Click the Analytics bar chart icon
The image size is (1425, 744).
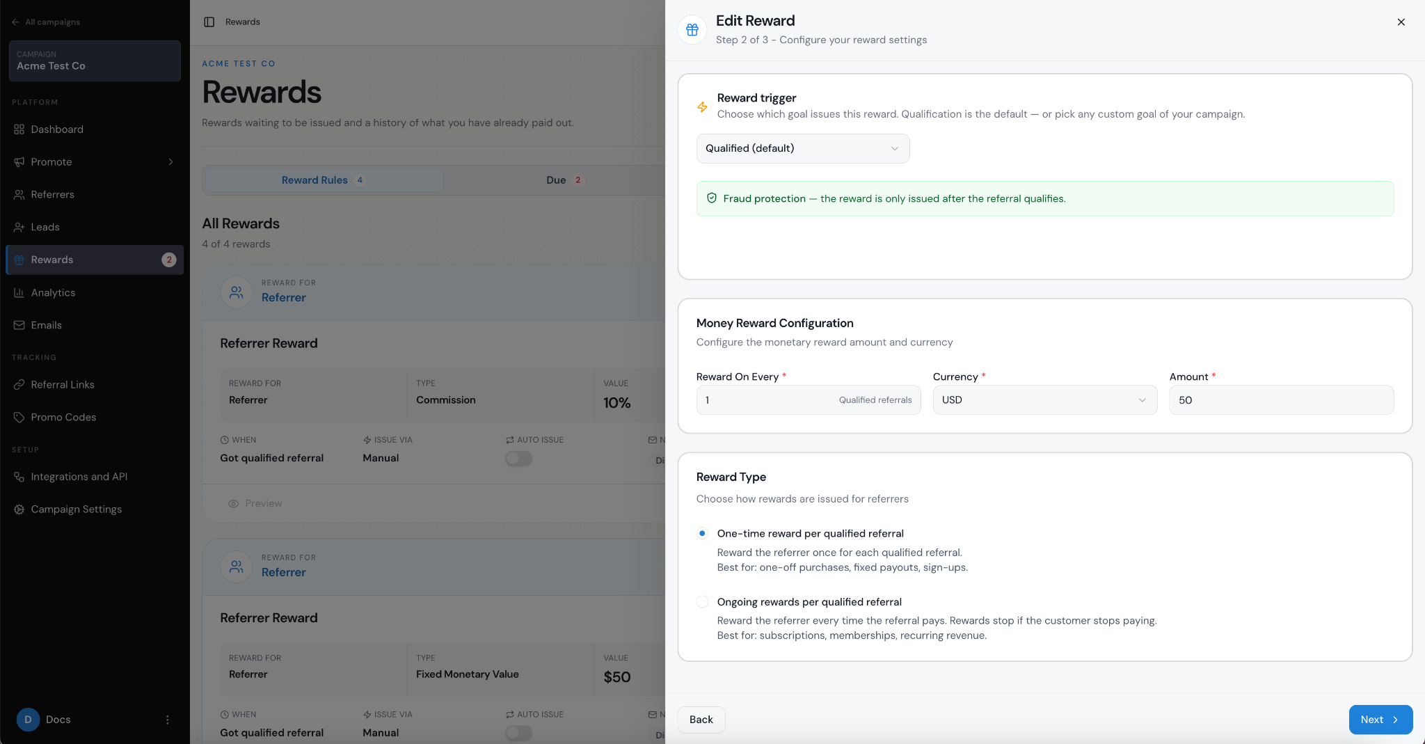point(19,293)
